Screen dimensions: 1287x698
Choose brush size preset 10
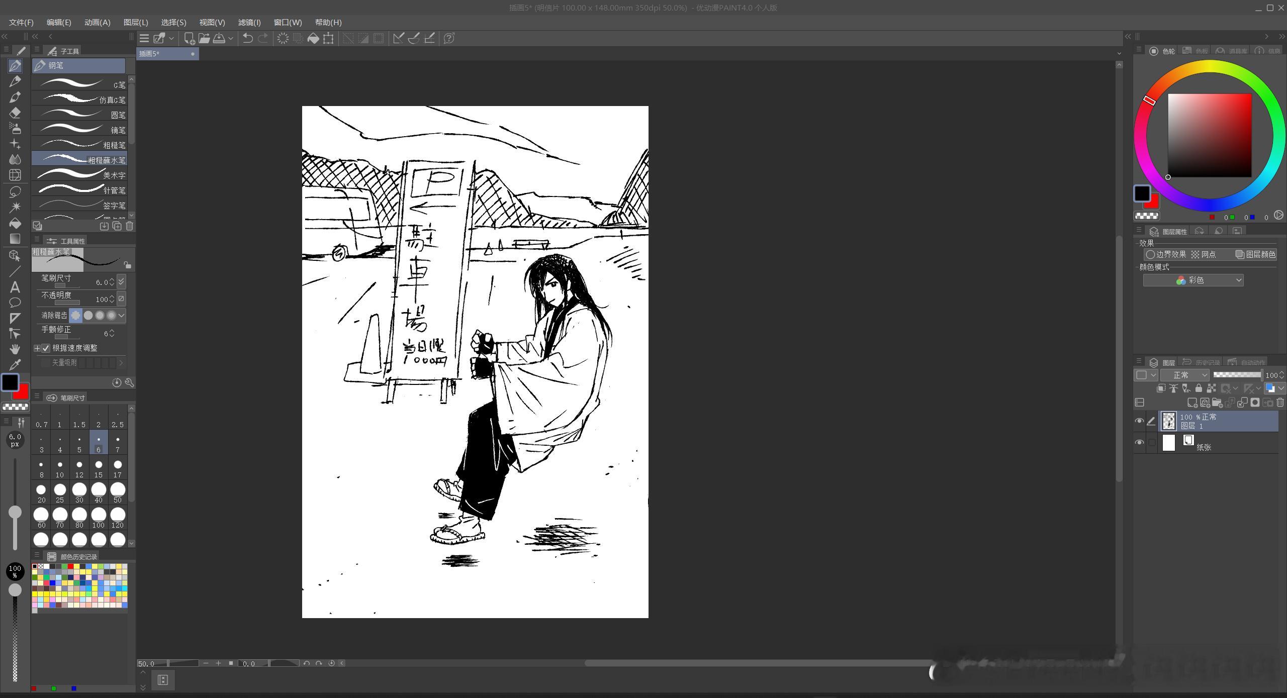coord(60,468)
